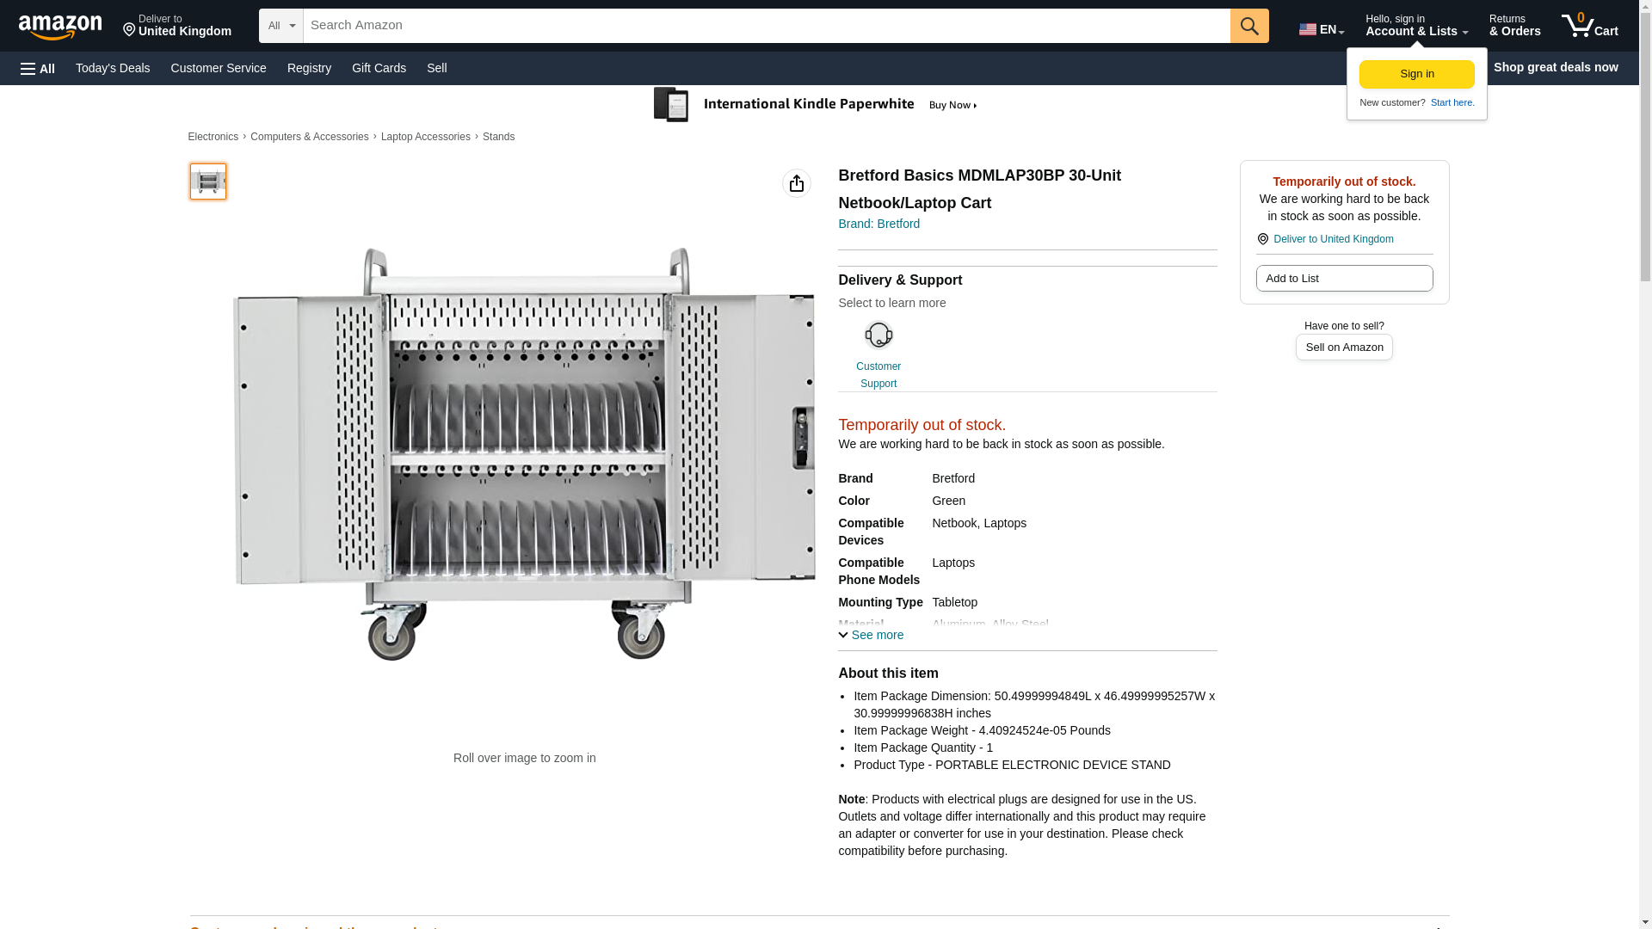
Task: Open the All hamburger menu
Action: (38, 69)
